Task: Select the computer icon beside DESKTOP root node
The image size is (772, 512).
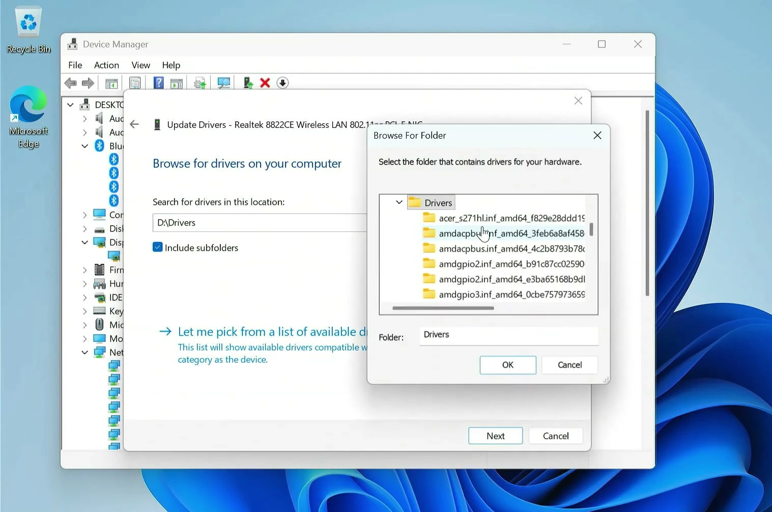Action: click(85, 104)
